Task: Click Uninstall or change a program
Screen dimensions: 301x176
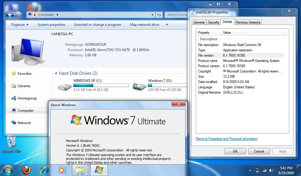Action: point(98,25)
